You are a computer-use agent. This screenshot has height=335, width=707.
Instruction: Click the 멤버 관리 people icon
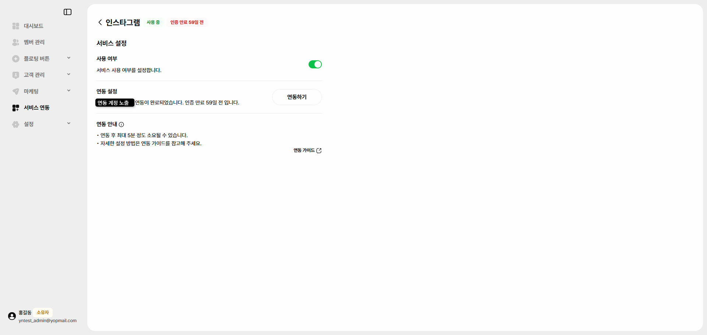point(15,42)
